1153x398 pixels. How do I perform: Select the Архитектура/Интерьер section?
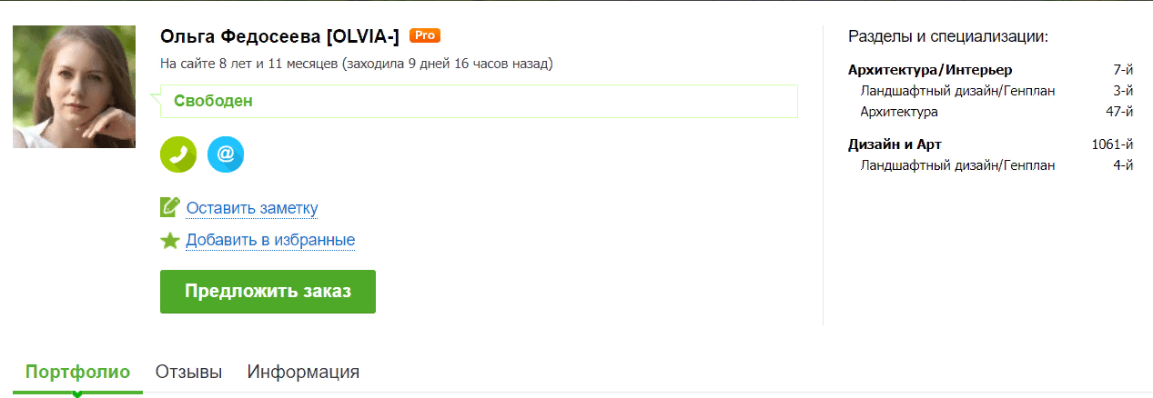pyautogui.click(x=929, y=70)
